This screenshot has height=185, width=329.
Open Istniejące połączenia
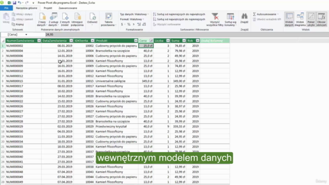pos(77,20)
